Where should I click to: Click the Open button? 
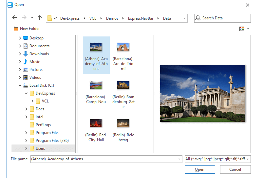[200, 169]
